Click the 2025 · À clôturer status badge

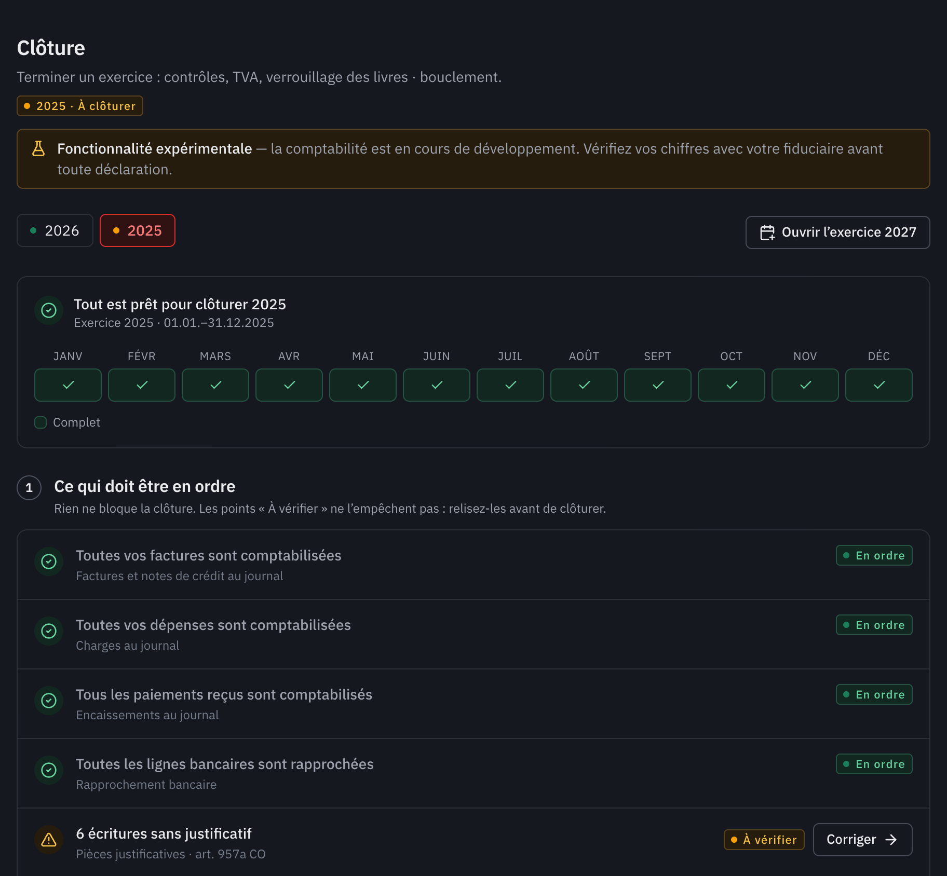(80, 106)
